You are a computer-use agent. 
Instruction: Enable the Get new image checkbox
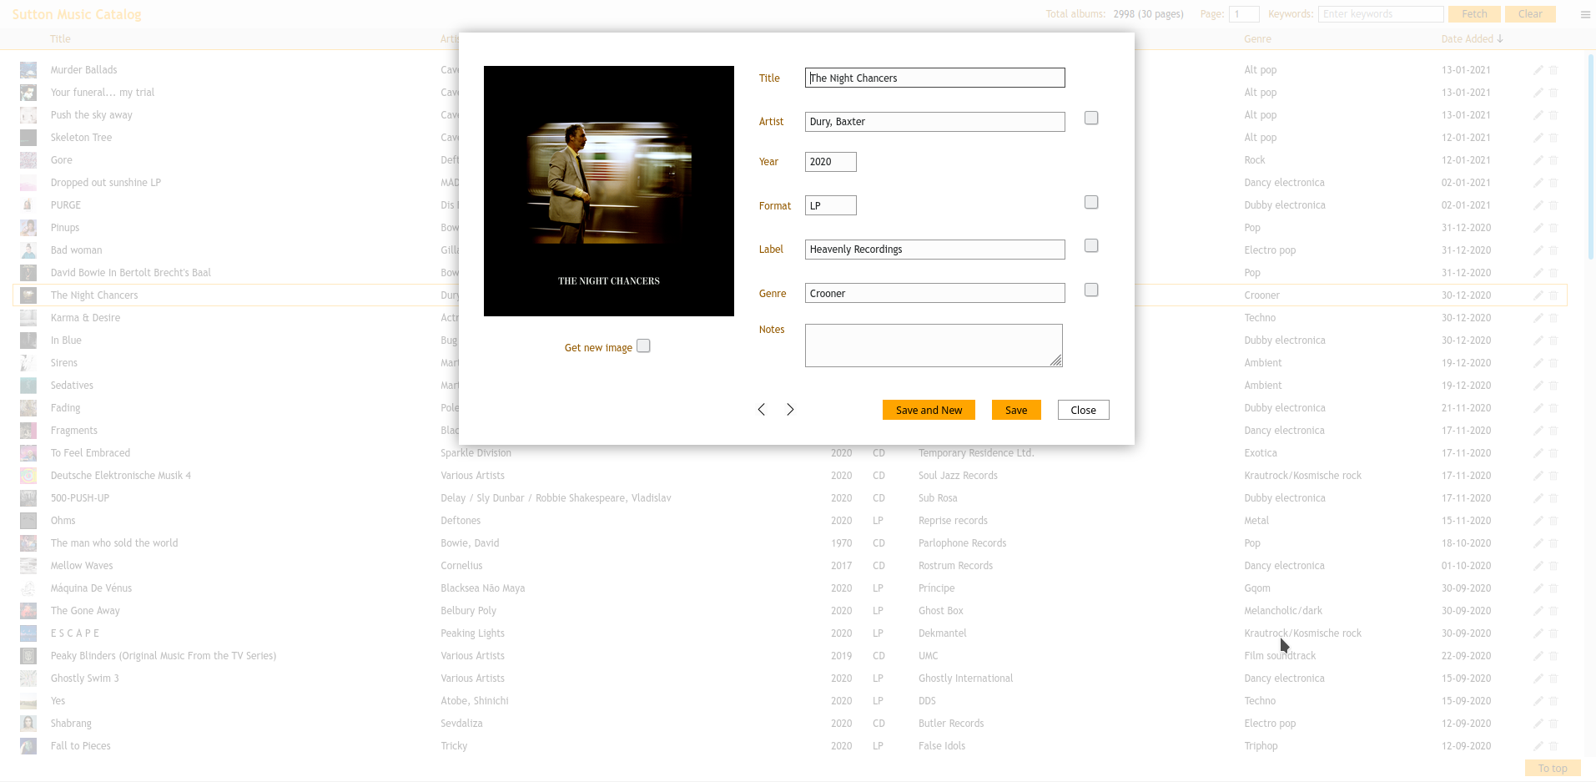click(x=643, y=346)
